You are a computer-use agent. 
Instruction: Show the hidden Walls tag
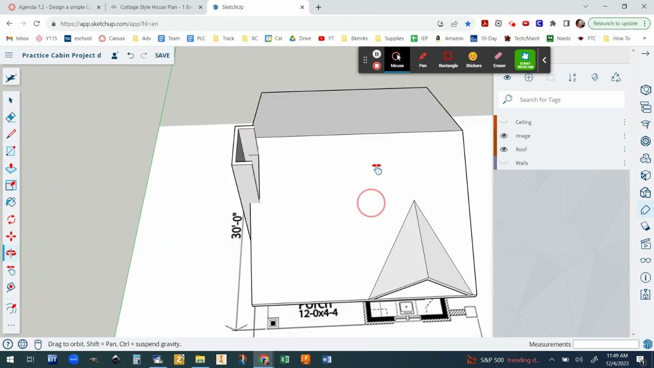pyautogui.click(x=504, y=163)
